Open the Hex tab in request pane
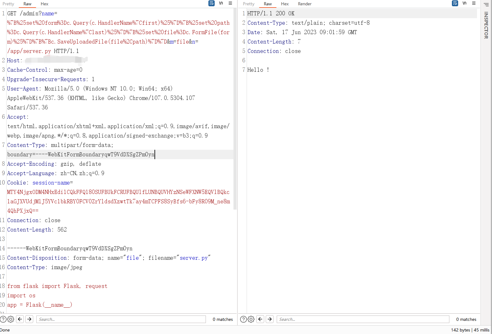Image resolution: width=492 pixels, height=334 pixels. pos(44,4)
